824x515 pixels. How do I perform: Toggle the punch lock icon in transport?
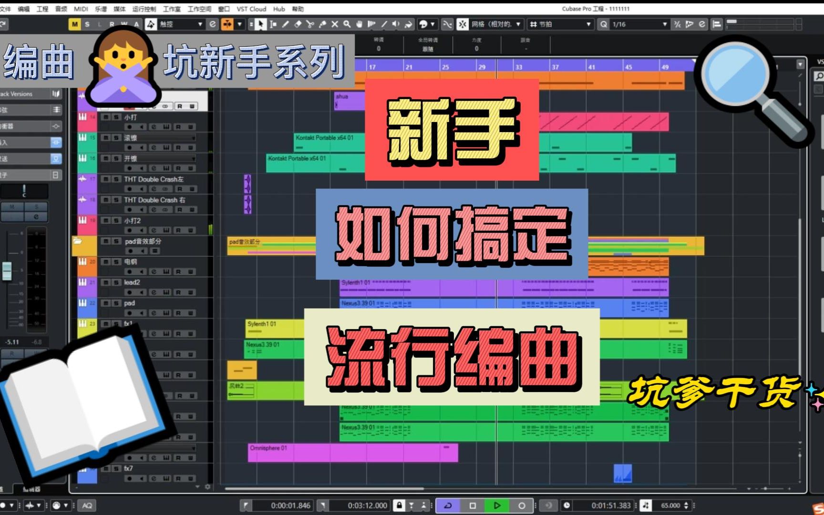coord(400,505)
